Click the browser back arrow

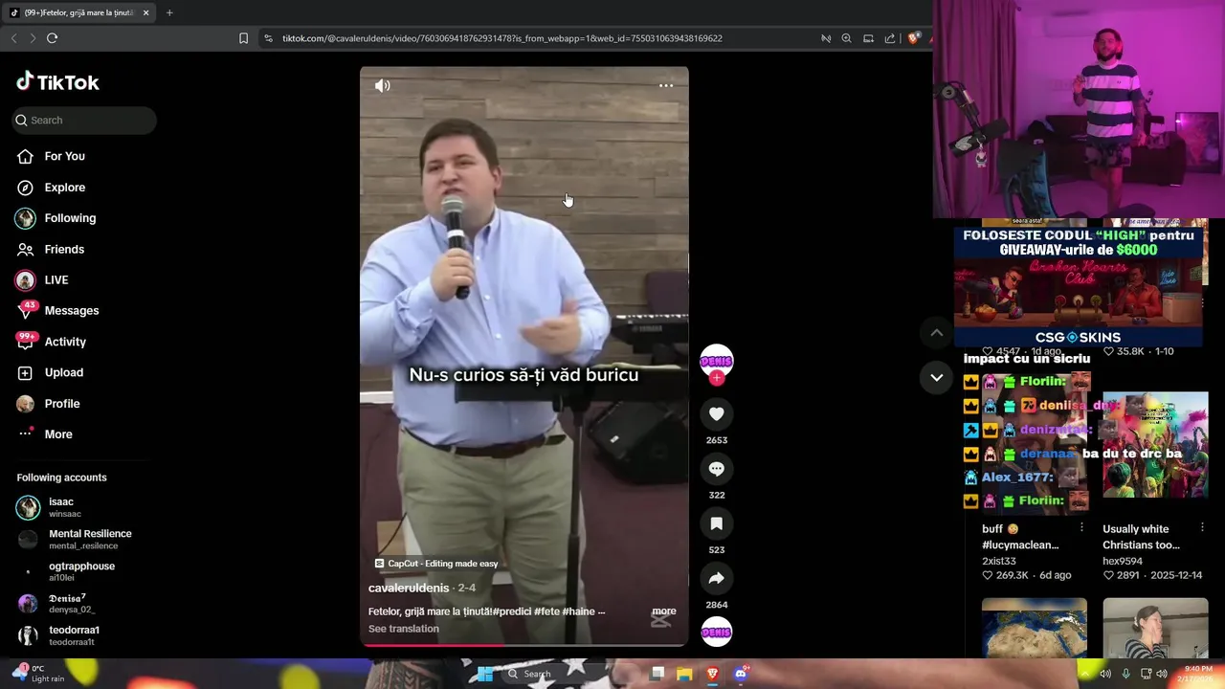click(x=14, y=38)
